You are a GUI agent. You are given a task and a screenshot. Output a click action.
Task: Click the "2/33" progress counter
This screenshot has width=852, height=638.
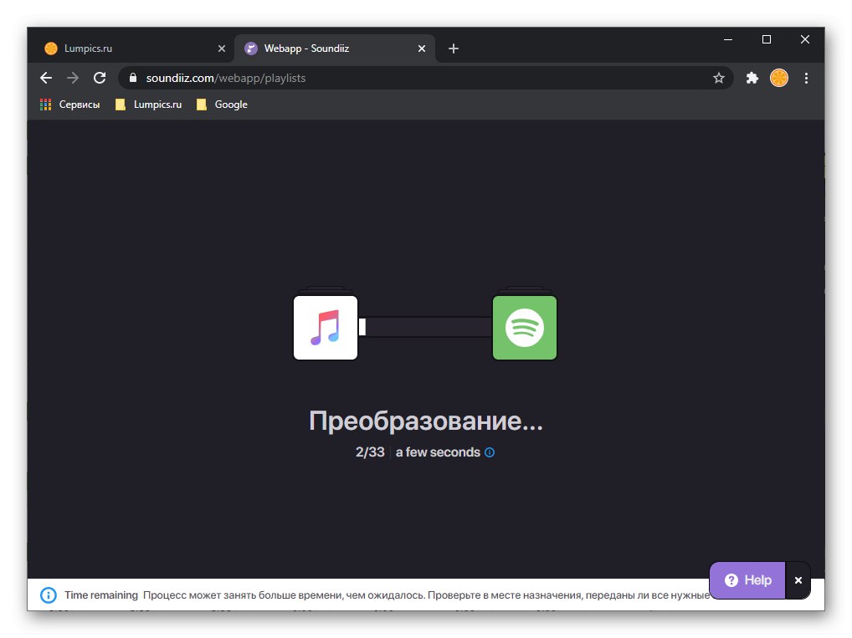click(x=370, y=452)
